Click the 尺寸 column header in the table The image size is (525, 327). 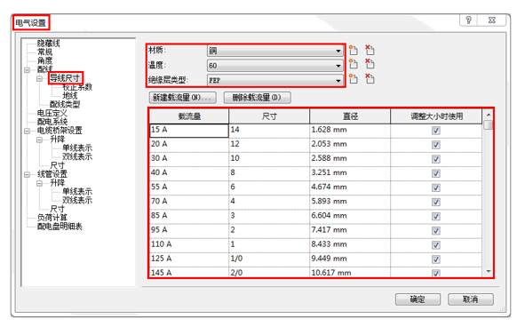click(269, 116)
